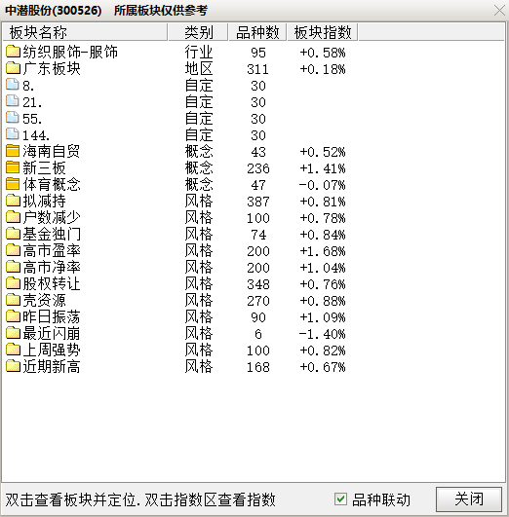Select the 基金独门 row name

(52, 234)
